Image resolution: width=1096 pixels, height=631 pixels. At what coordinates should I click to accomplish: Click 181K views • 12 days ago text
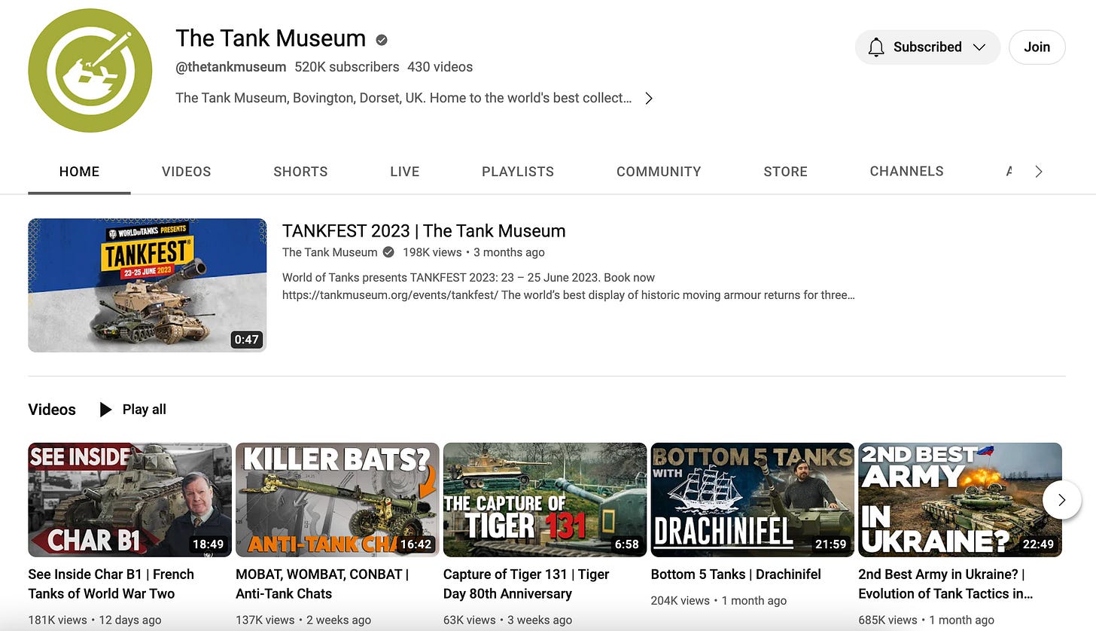click(x=95, y=620)
